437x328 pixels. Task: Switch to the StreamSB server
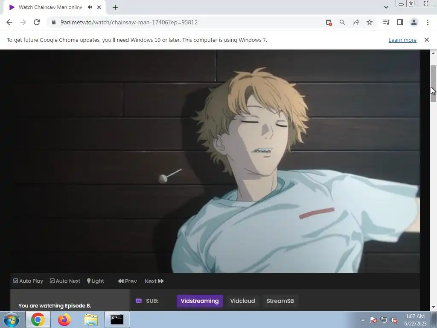coord(280,301)
